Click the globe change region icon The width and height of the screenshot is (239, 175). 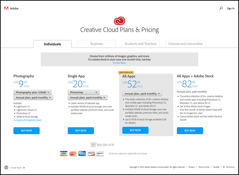click(6, 168)
